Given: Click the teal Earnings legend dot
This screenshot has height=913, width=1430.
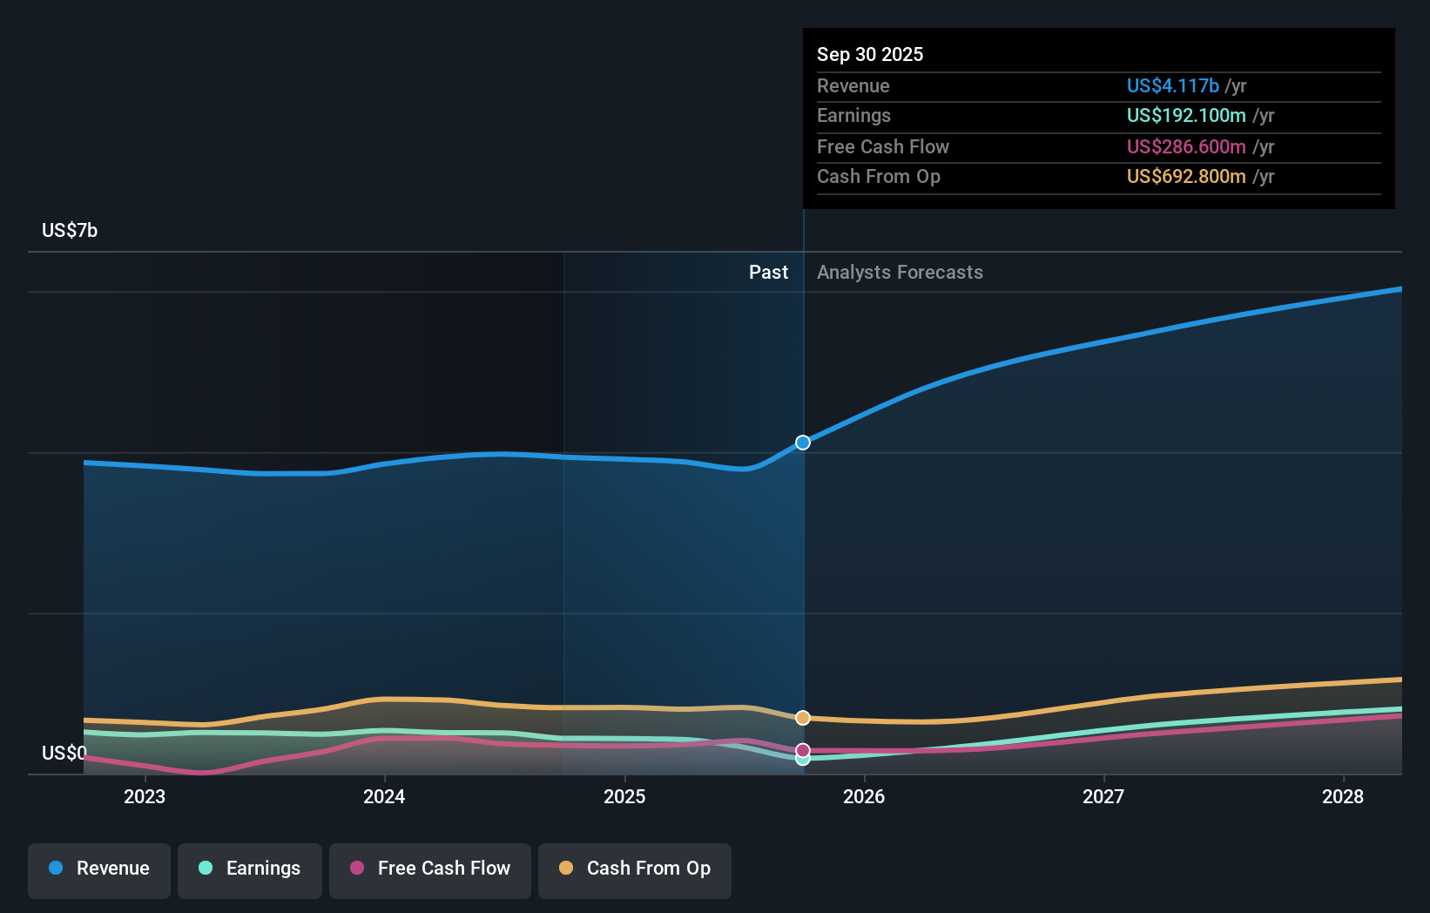Looking at the screenshot, I should [204, 869].
